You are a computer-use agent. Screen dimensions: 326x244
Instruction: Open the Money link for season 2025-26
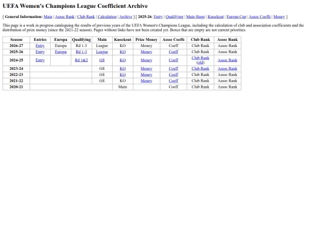(146, 52)
